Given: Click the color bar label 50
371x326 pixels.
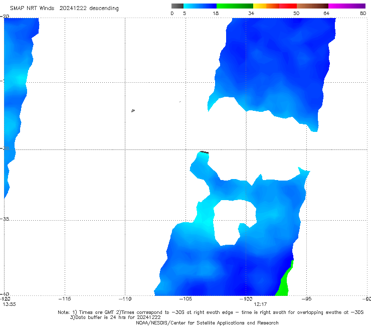Looking at the screenshot, I should point(296,13).
